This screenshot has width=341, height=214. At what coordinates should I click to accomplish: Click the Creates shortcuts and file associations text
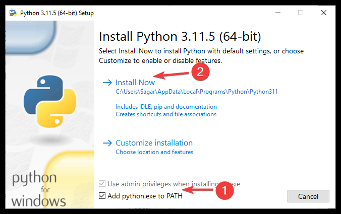pyautogui.click(x=166, y=114)
